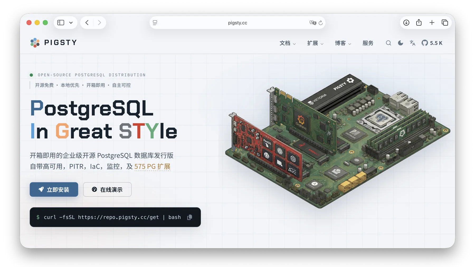
Task: Show the tab overview
Action: click(x=445, y=23)
